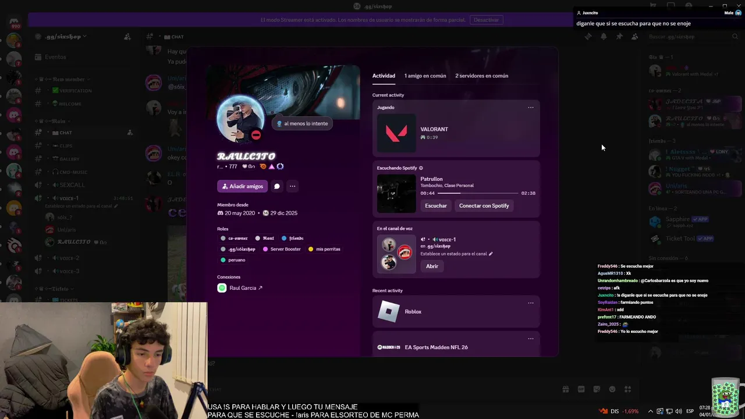This screenshot has height=419, width=745.
Task: Click the friends role chip
Action: tap(292, 238)
